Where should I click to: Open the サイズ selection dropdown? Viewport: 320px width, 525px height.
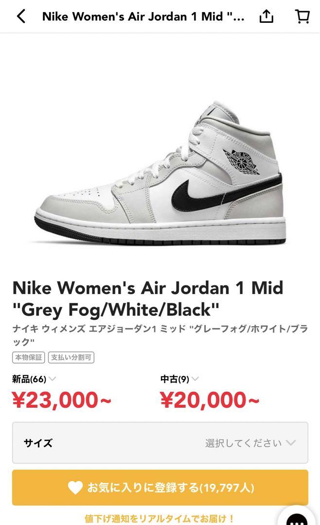160,443
